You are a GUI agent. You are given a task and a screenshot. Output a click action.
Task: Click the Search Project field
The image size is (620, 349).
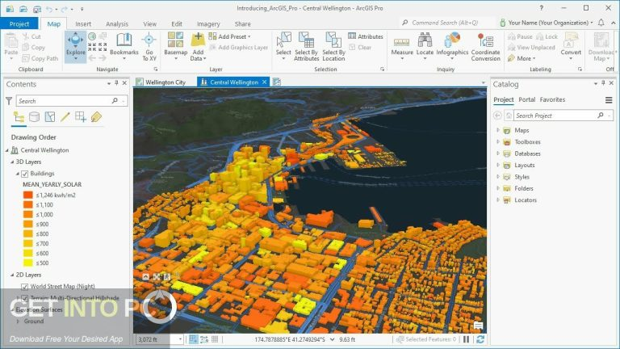coord(563,116)
